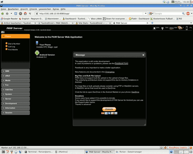Open the Lesezeichen menu

[x=45, y=9]
